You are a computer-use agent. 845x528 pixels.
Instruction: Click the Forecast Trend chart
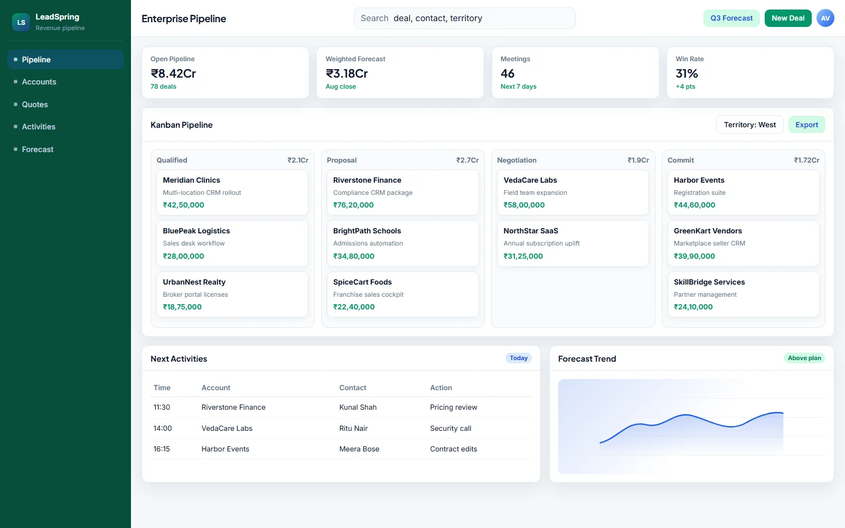point(691,427)
